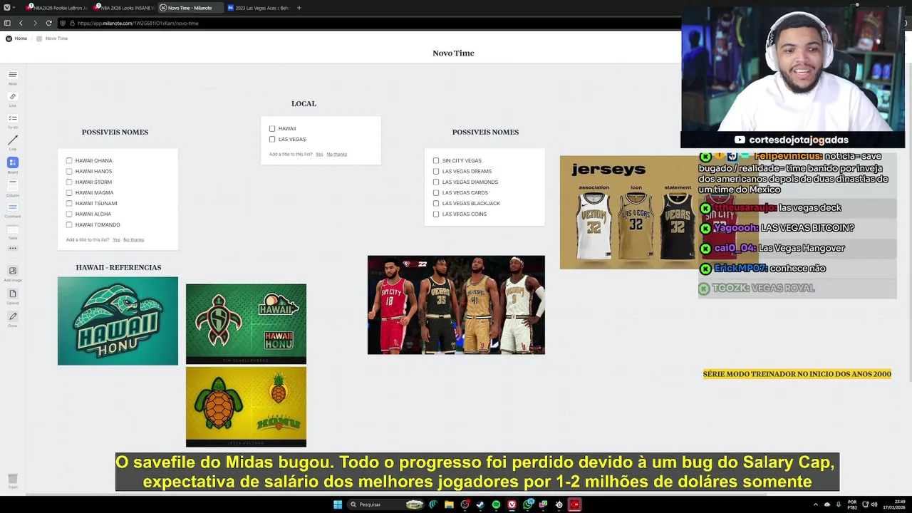
Task: Open a new browser tab with plus
Action: click(299, 8)
